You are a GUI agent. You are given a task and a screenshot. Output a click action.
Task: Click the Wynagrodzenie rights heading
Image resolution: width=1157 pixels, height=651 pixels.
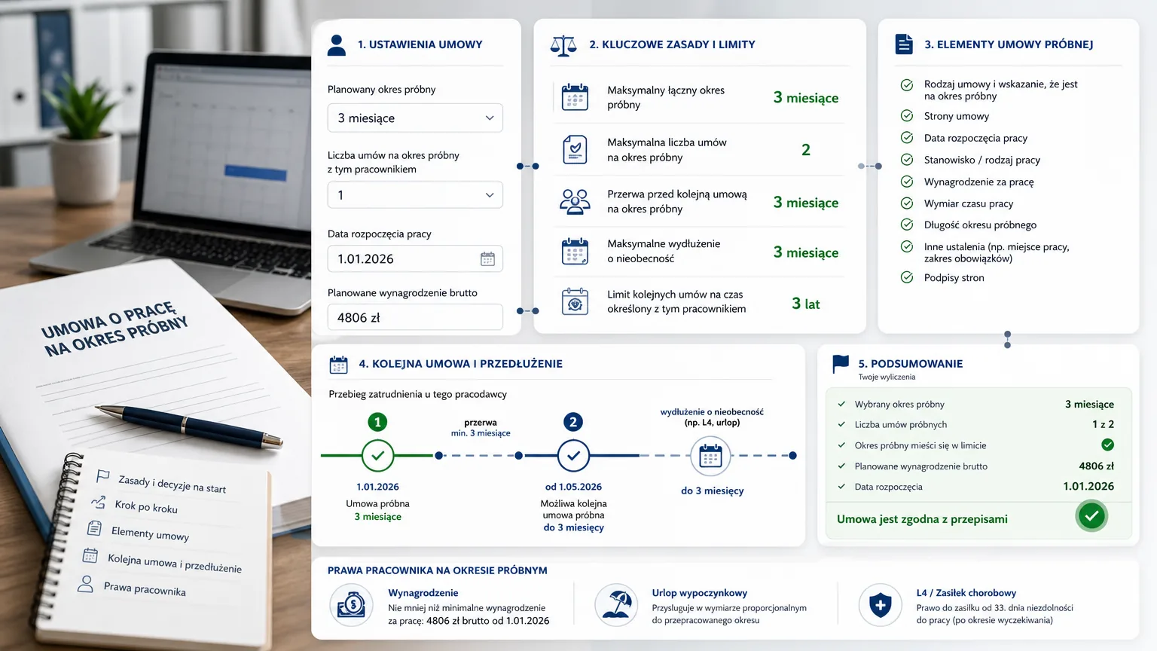tap(423, 593)
